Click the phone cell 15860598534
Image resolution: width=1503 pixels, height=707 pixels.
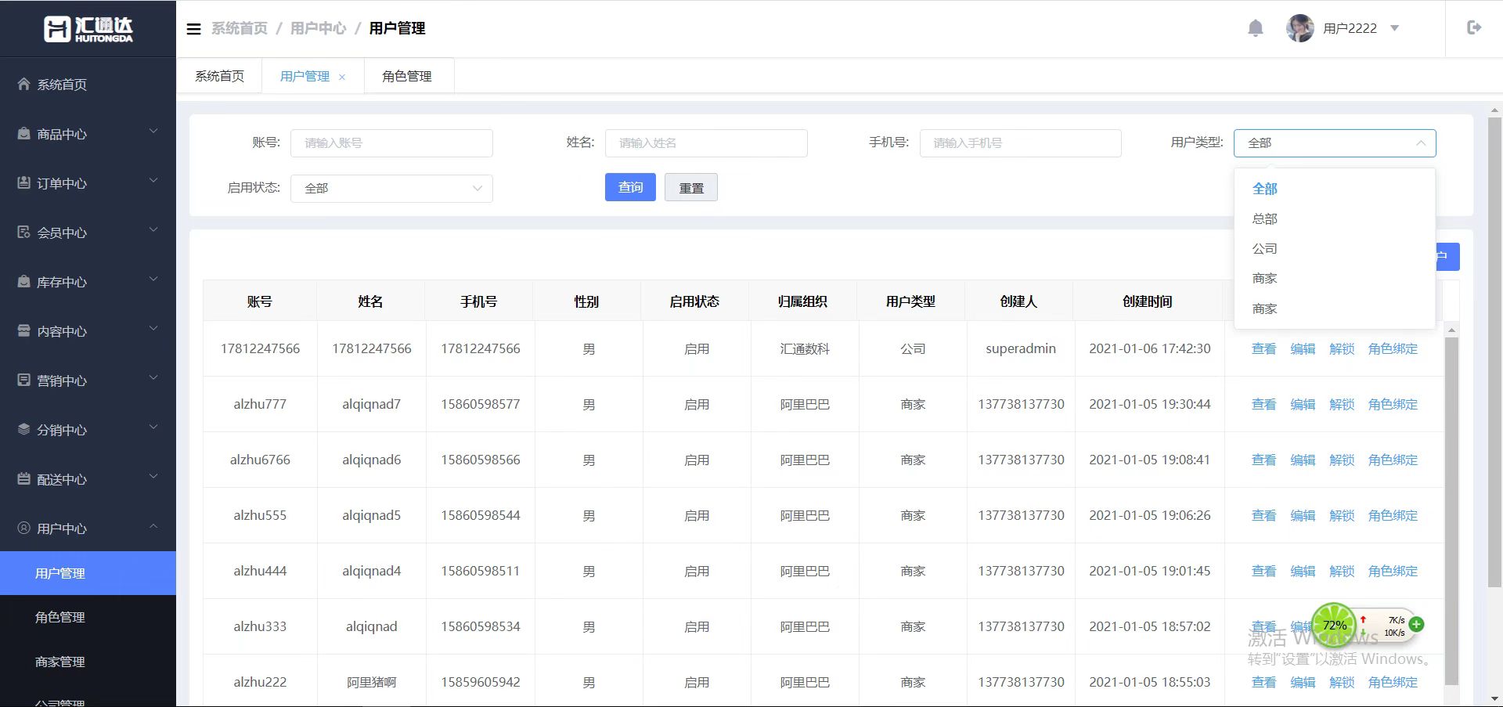[480, 626]
